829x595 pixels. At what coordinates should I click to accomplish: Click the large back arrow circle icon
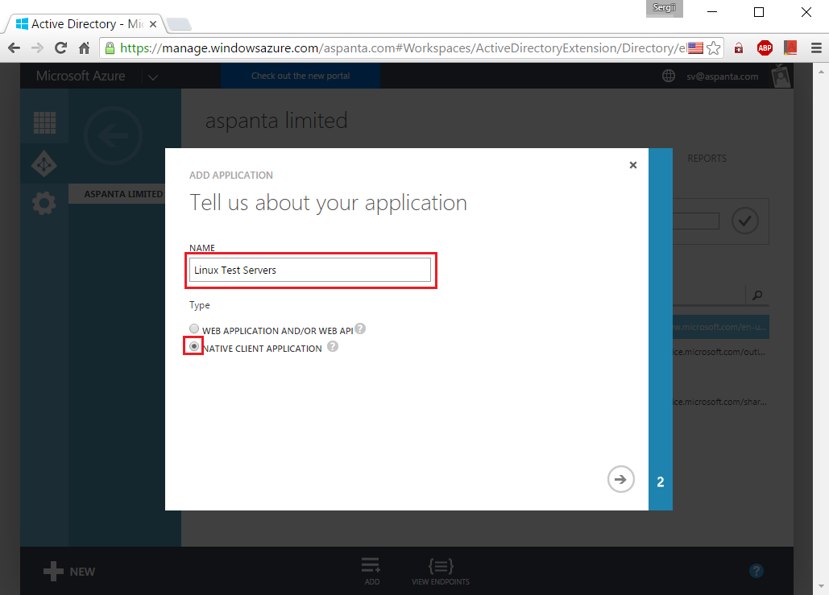[x=113, y=136]
